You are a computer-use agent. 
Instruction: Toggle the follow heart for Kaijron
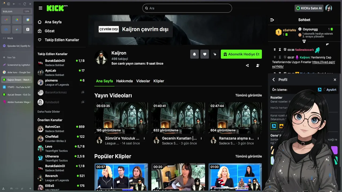[x=205, y=54]
